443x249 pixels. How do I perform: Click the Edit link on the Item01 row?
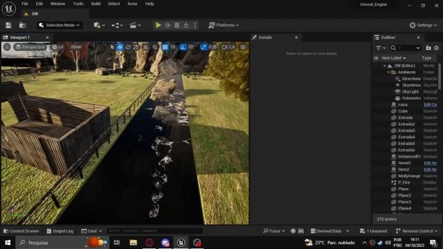(x=430, y=163)
